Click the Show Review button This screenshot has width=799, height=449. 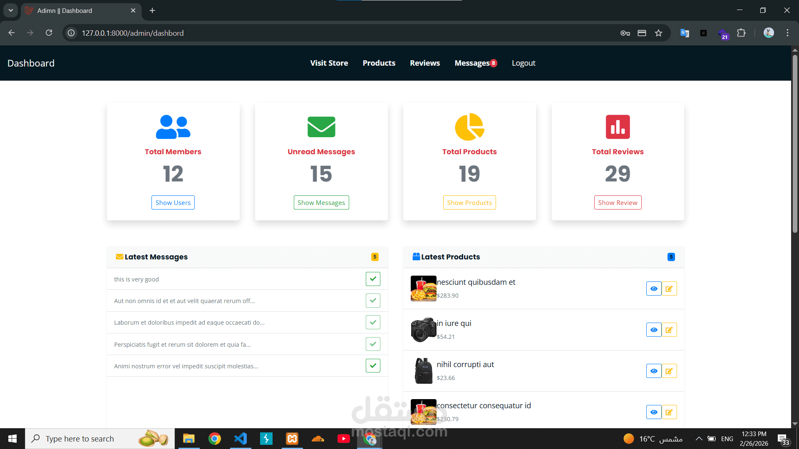pos(618,202)
